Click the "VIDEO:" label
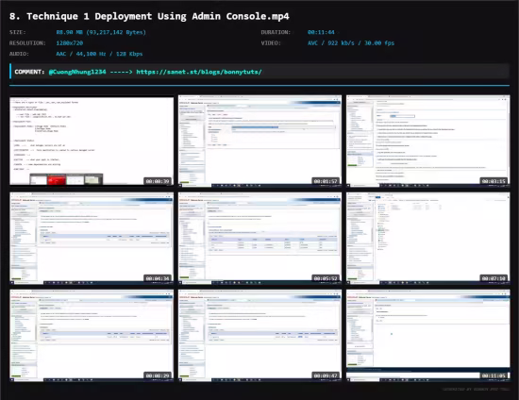This screenshot has width=519, height=400. pyautogui.click(x=271, y=43)
